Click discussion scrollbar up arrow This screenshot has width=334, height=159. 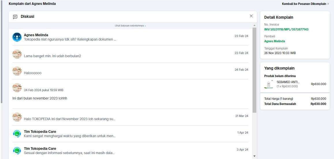pos(254,26)
